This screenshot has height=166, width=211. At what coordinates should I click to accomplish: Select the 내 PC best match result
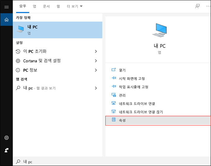click(57, 30)
